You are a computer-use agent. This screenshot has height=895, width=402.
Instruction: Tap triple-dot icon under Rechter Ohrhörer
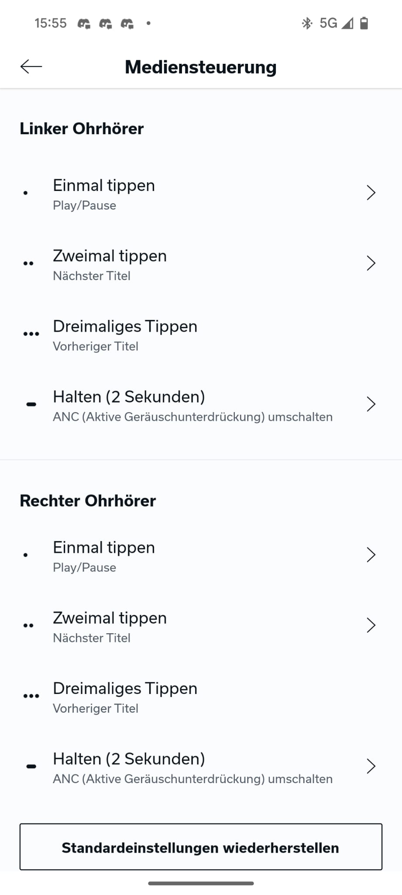tap(31, 696)
